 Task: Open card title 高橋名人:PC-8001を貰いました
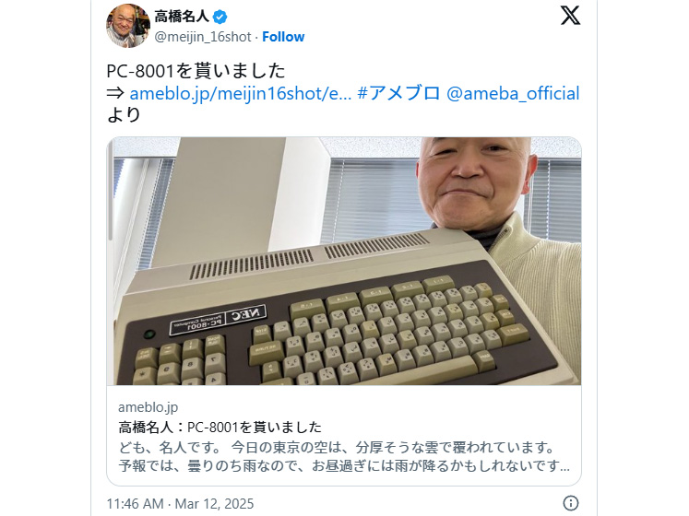[x=220, y=428]
